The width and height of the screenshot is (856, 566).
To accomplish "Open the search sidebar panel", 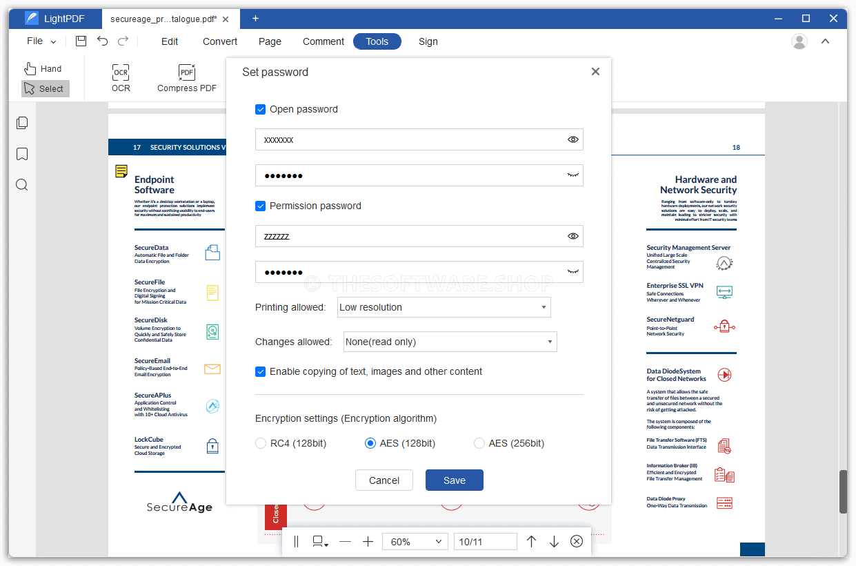I will [x=22, y=185].
